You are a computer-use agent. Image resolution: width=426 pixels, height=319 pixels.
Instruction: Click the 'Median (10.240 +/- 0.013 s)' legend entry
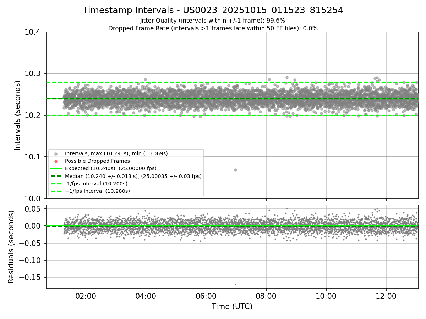coord(133,176)
